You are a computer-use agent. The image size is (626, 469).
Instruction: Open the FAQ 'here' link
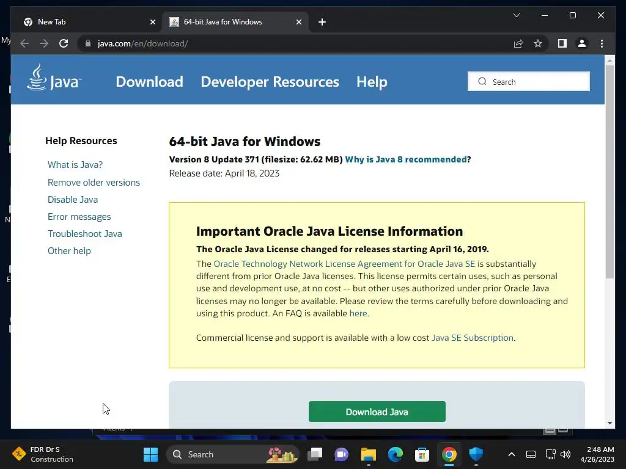[x=358, y=313]
